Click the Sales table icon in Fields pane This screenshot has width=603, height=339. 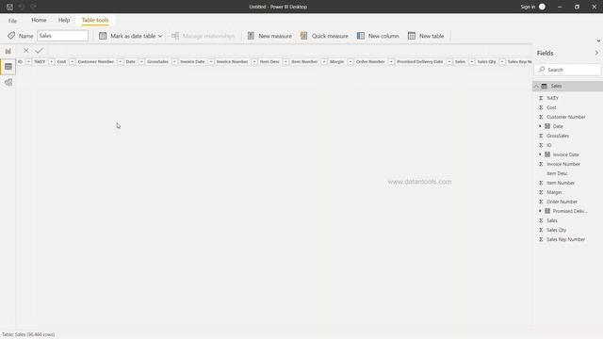[x=544, y=86]
